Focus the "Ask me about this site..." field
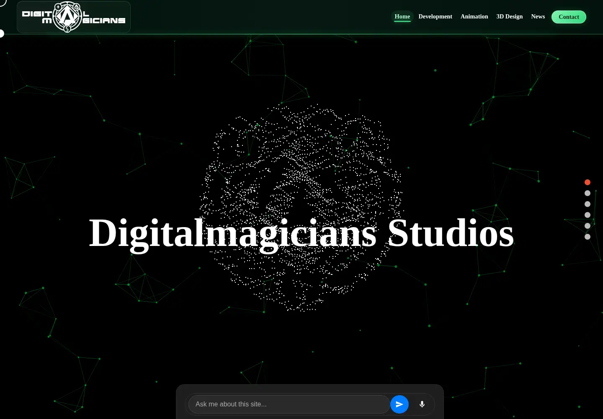Screen dimensions: 603x419 289,404
